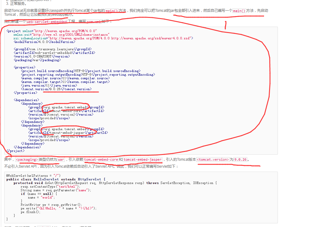Screen dimensions: 315x227
Task: Click the req.getParameter("name") line
Action: pyautogui.click(x=56, y=190)
